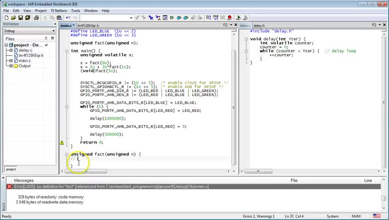
Task: Close the main.c editor tab
Action: [236, 25]
